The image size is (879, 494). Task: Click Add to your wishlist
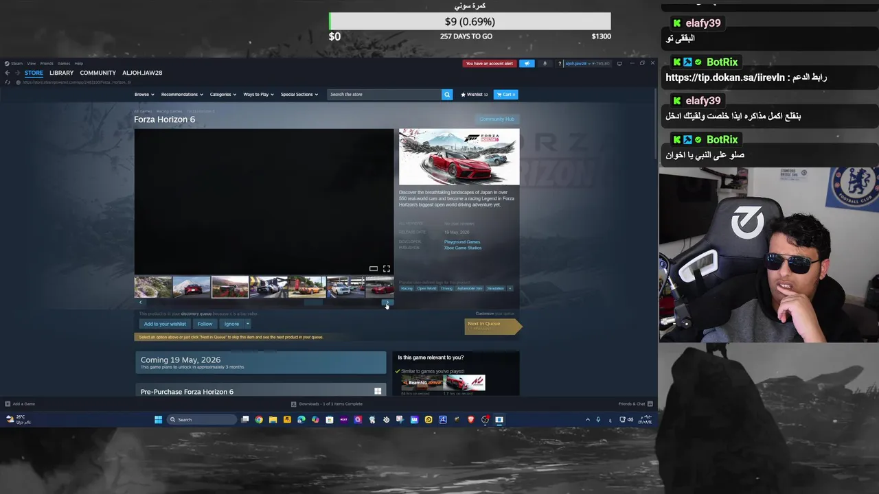pyautogui.click(x=165, y=324)
